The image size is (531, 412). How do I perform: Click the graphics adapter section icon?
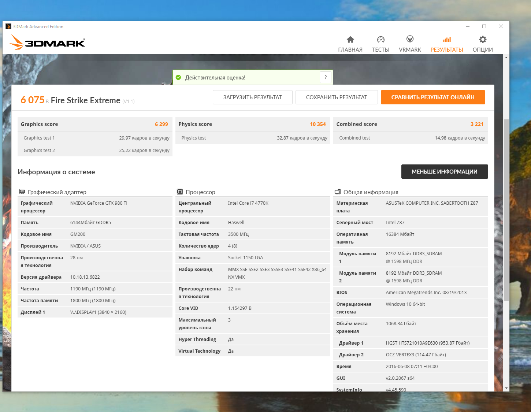coord(22,192)
